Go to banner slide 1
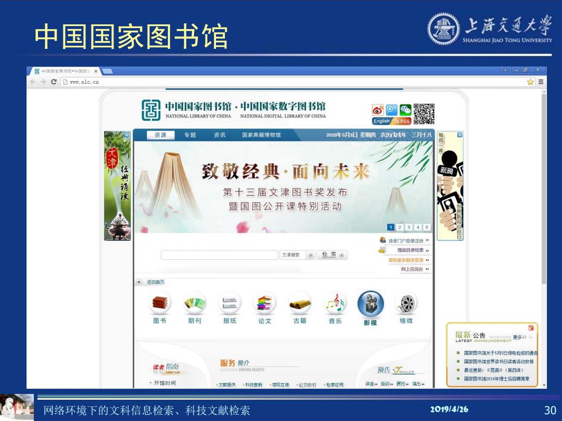The width and height of the screenshot is (562, 421). (391, 227)
